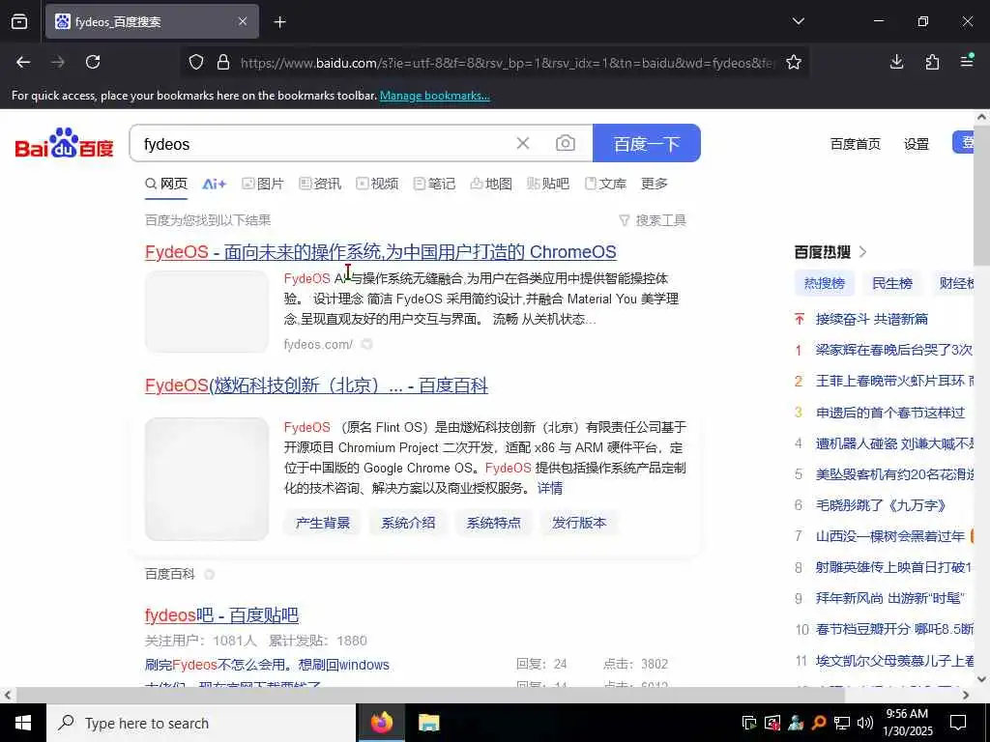Click the tracking protection shield icon
The width and height of the screenshot is (990, 742).
click(196, 62)
